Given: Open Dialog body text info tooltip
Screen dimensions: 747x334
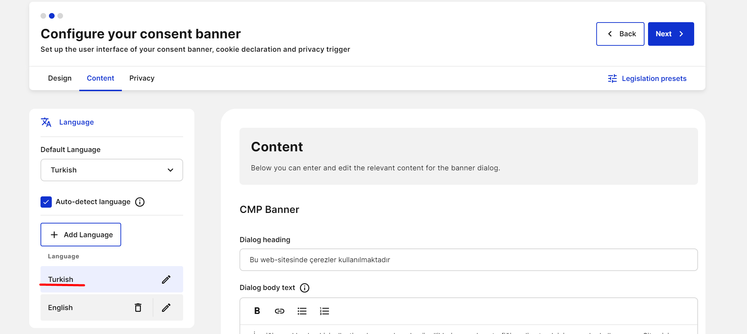Looking at the screenshot, I should pos(305,288).
